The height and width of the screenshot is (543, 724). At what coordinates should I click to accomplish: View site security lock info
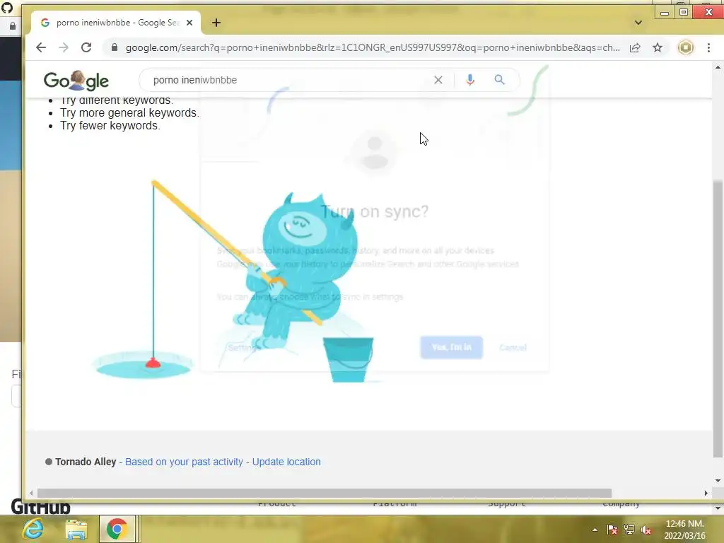115,47
